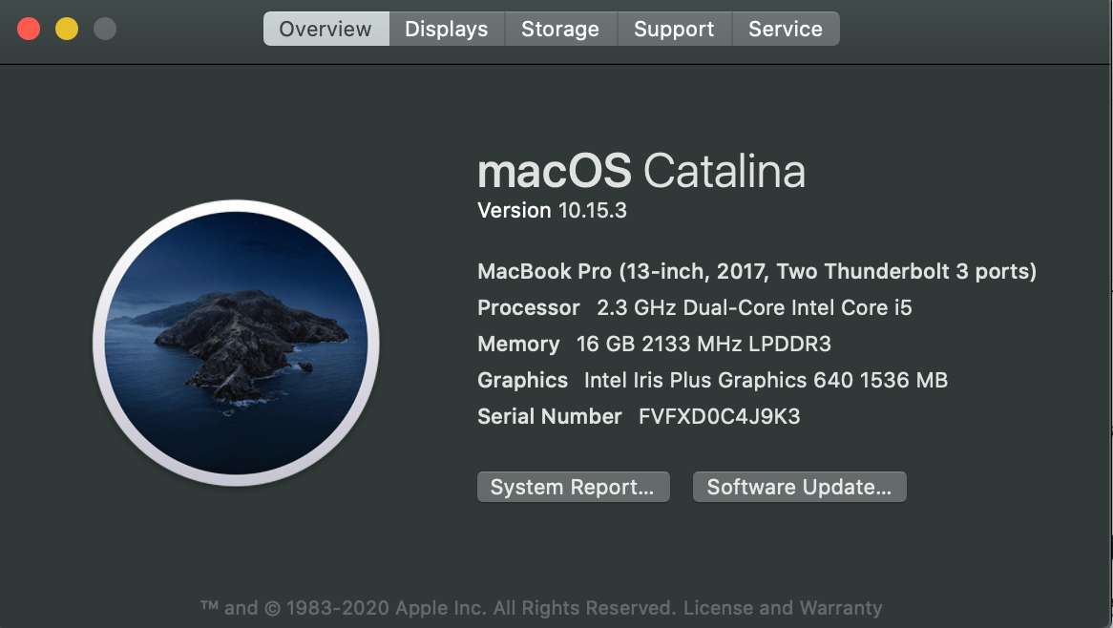Image resolution: width=1113 pixels, height=628 pixels.
Task: Click the MacBook Pro model description
Action: (x=757, y=271)
